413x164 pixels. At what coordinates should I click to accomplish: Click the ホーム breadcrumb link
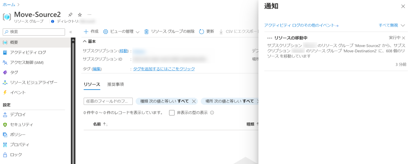pyautogui.click(x=9, y=5)
